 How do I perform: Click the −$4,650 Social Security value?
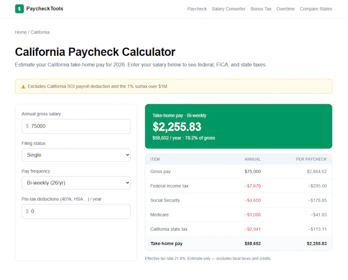(x=253, y=200)
